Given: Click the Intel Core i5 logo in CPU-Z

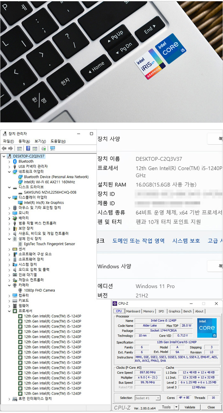Looking at the screenshot, I should (x=207, y=328).
